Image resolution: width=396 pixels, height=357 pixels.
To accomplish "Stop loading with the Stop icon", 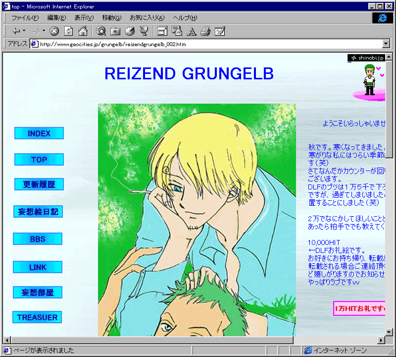I will click(54, 31).
